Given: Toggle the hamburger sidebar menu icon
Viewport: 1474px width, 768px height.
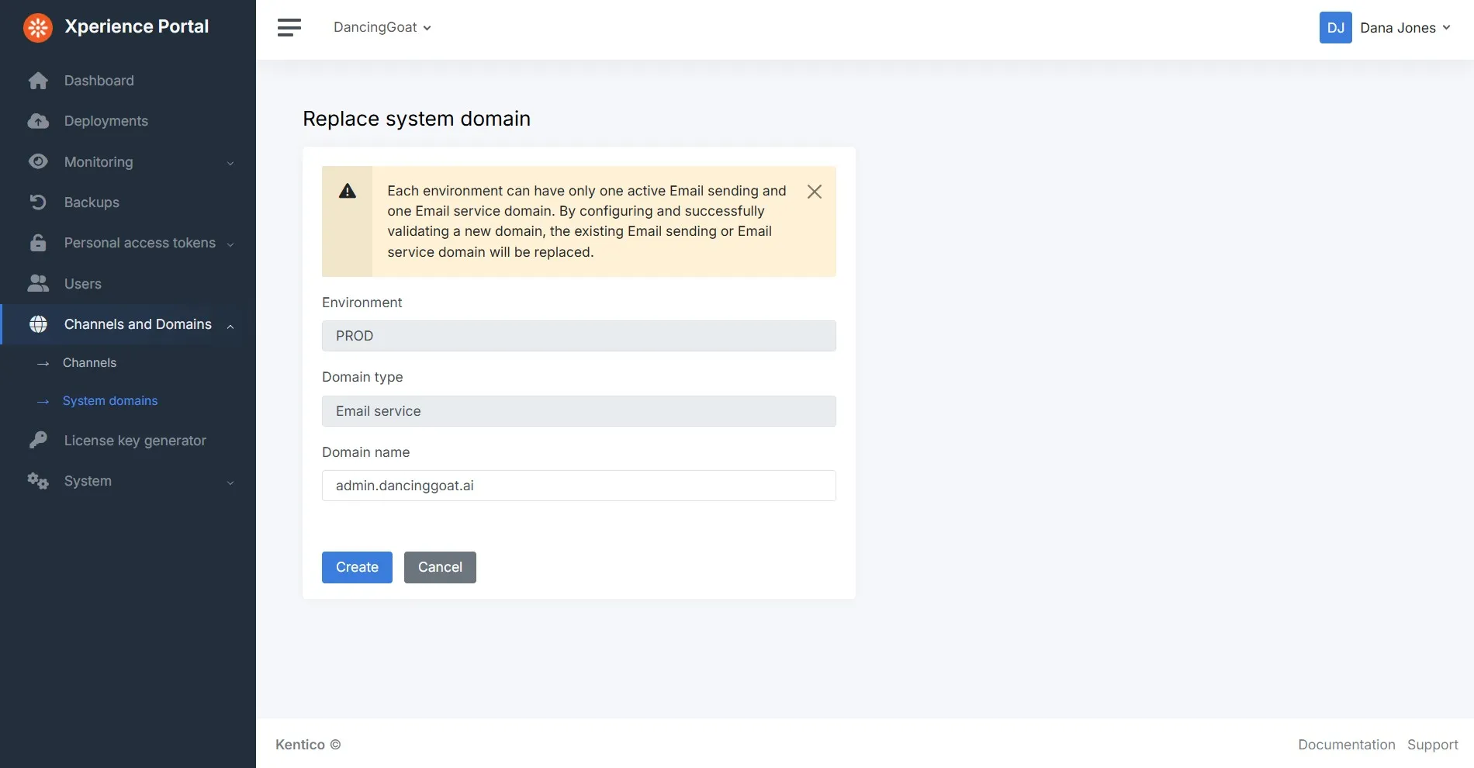Looking at the screenshot, I should click(289, 27).
